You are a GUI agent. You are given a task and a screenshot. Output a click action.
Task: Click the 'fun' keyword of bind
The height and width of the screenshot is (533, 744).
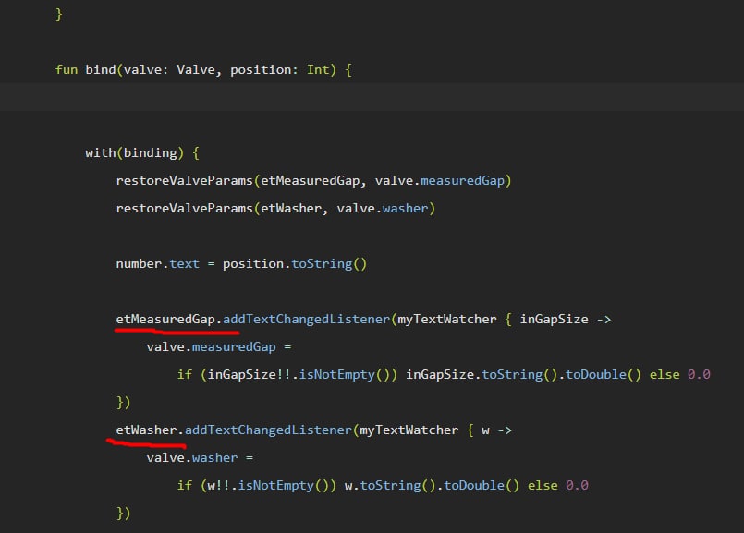pos(67,69)
